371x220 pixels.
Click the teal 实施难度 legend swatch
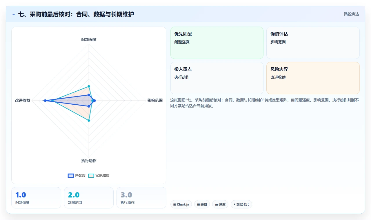tap(91, 175)
